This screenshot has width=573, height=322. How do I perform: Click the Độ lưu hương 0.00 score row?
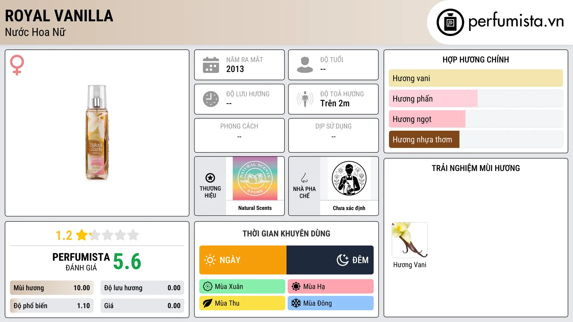click(x=142, y=288)
